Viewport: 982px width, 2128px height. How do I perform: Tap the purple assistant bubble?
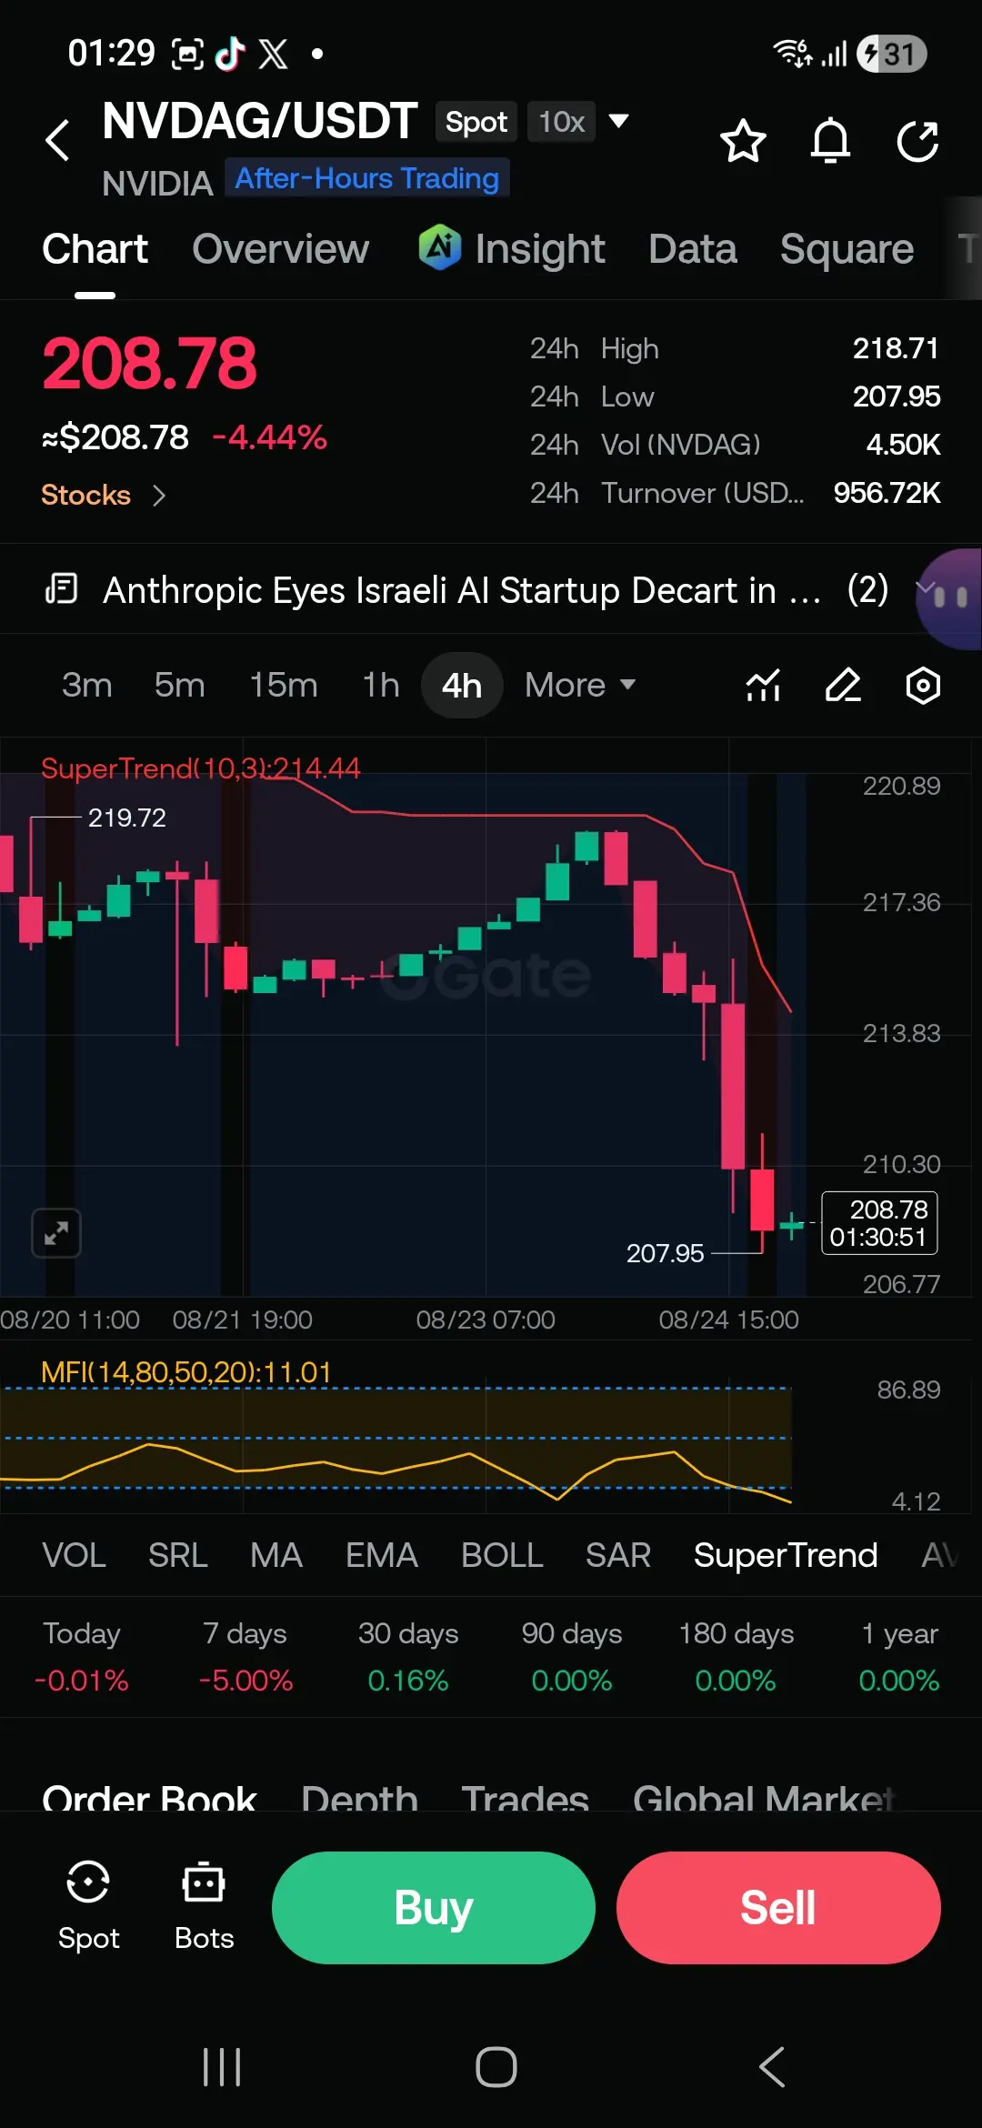point(950,598)
